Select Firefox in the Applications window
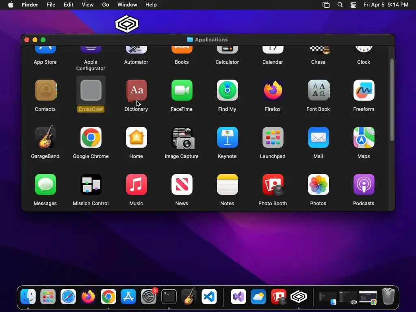416x312 pixels. pos(273,90)
